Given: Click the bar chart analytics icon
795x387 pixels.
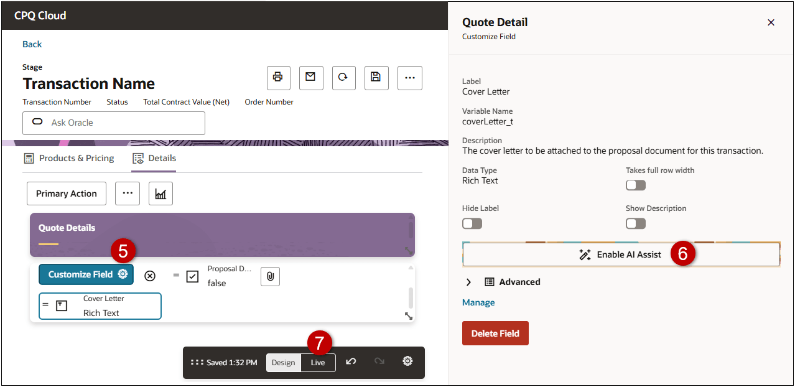Looking at the screenshot, I should coord(160,193).
